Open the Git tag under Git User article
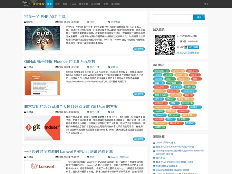Screen dimensions: 232x174 tap(112, 112)
